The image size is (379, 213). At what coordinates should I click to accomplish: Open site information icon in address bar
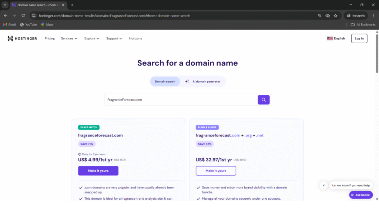point(34,16)
